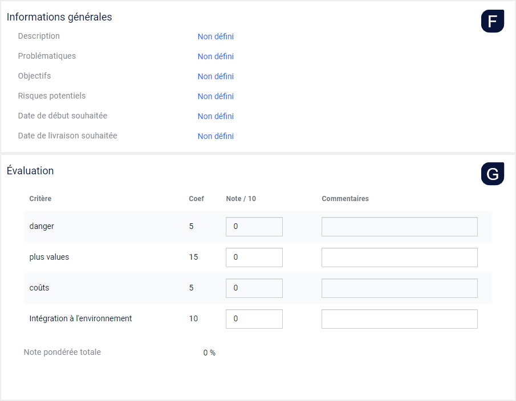Select Intégration à l'environnement note field
Viewport: 516px width, 401px height.
pos(254,319)
